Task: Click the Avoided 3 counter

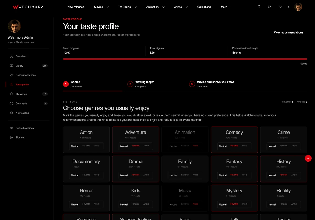Action: [x=302, y=102]
